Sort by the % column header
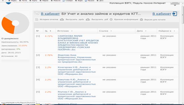184x105 pixels. [x=46, y=31]
